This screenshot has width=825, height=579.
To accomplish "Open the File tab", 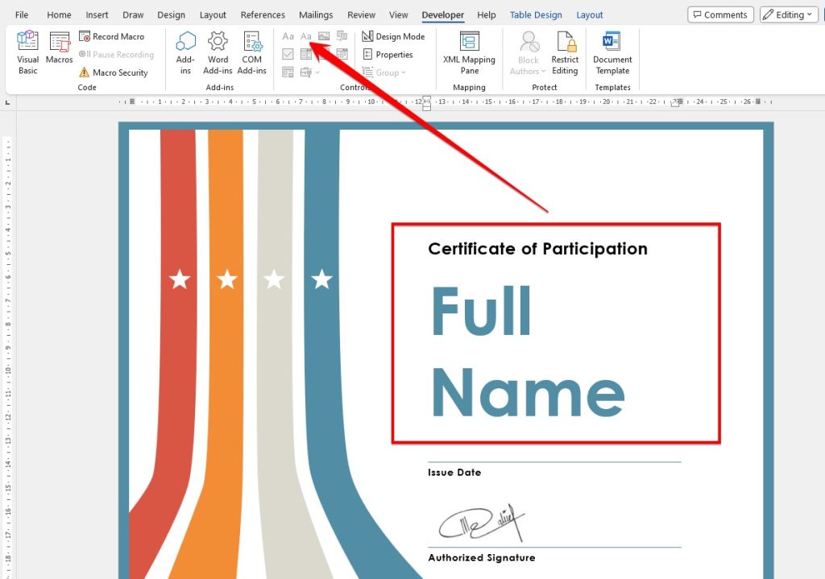I will tap(22, 14).
